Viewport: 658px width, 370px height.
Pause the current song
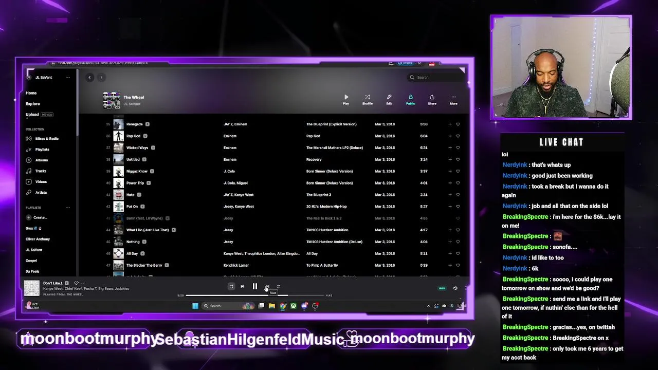(254, 286)
